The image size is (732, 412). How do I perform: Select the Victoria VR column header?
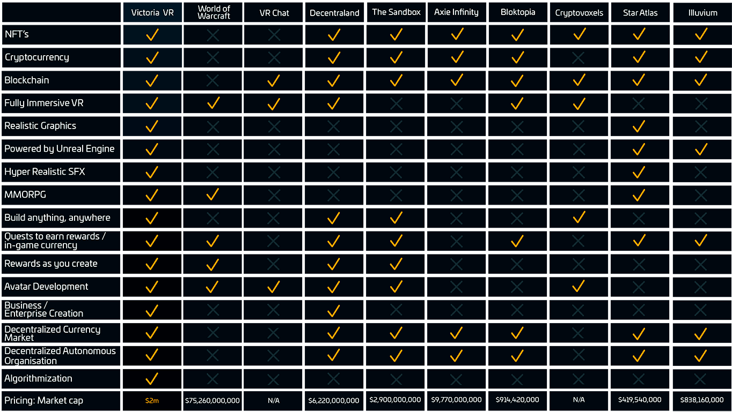[x=152, y=12]
